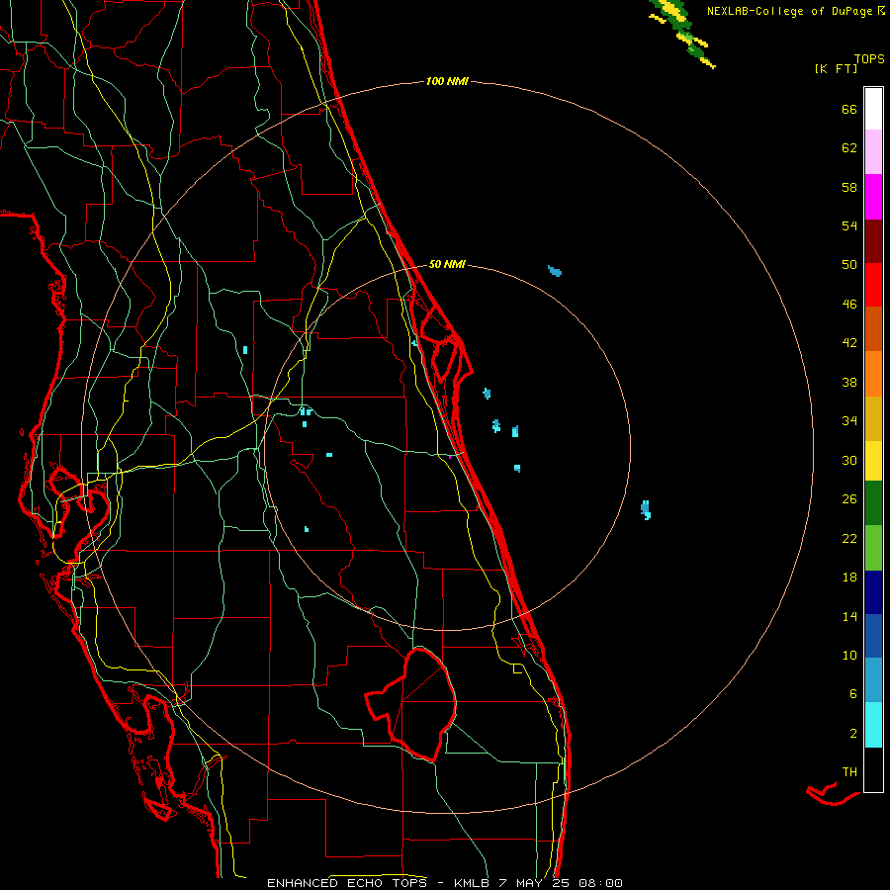Viewport: 890px width, 890px height.
Task: Click the TOPS legend title
Action: coord(869,58)
